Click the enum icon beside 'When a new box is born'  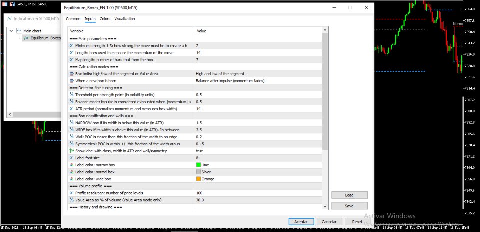click(x=72, y=81)
